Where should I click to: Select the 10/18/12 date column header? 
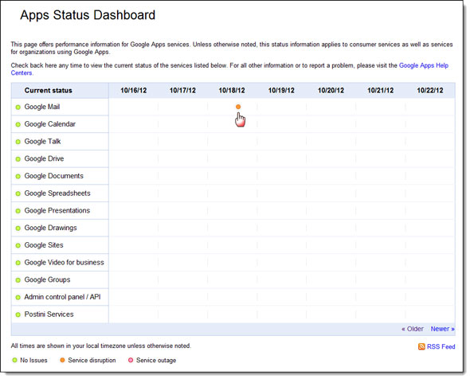pyautogui.click(x=232, y=91)
